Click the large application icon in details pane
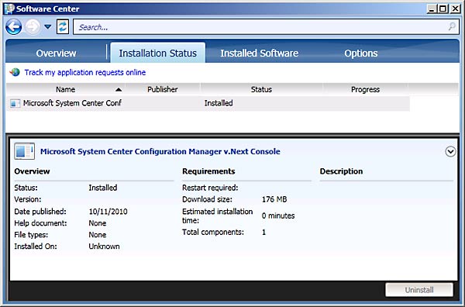The image size is (465, 307). tap(24, 151)
